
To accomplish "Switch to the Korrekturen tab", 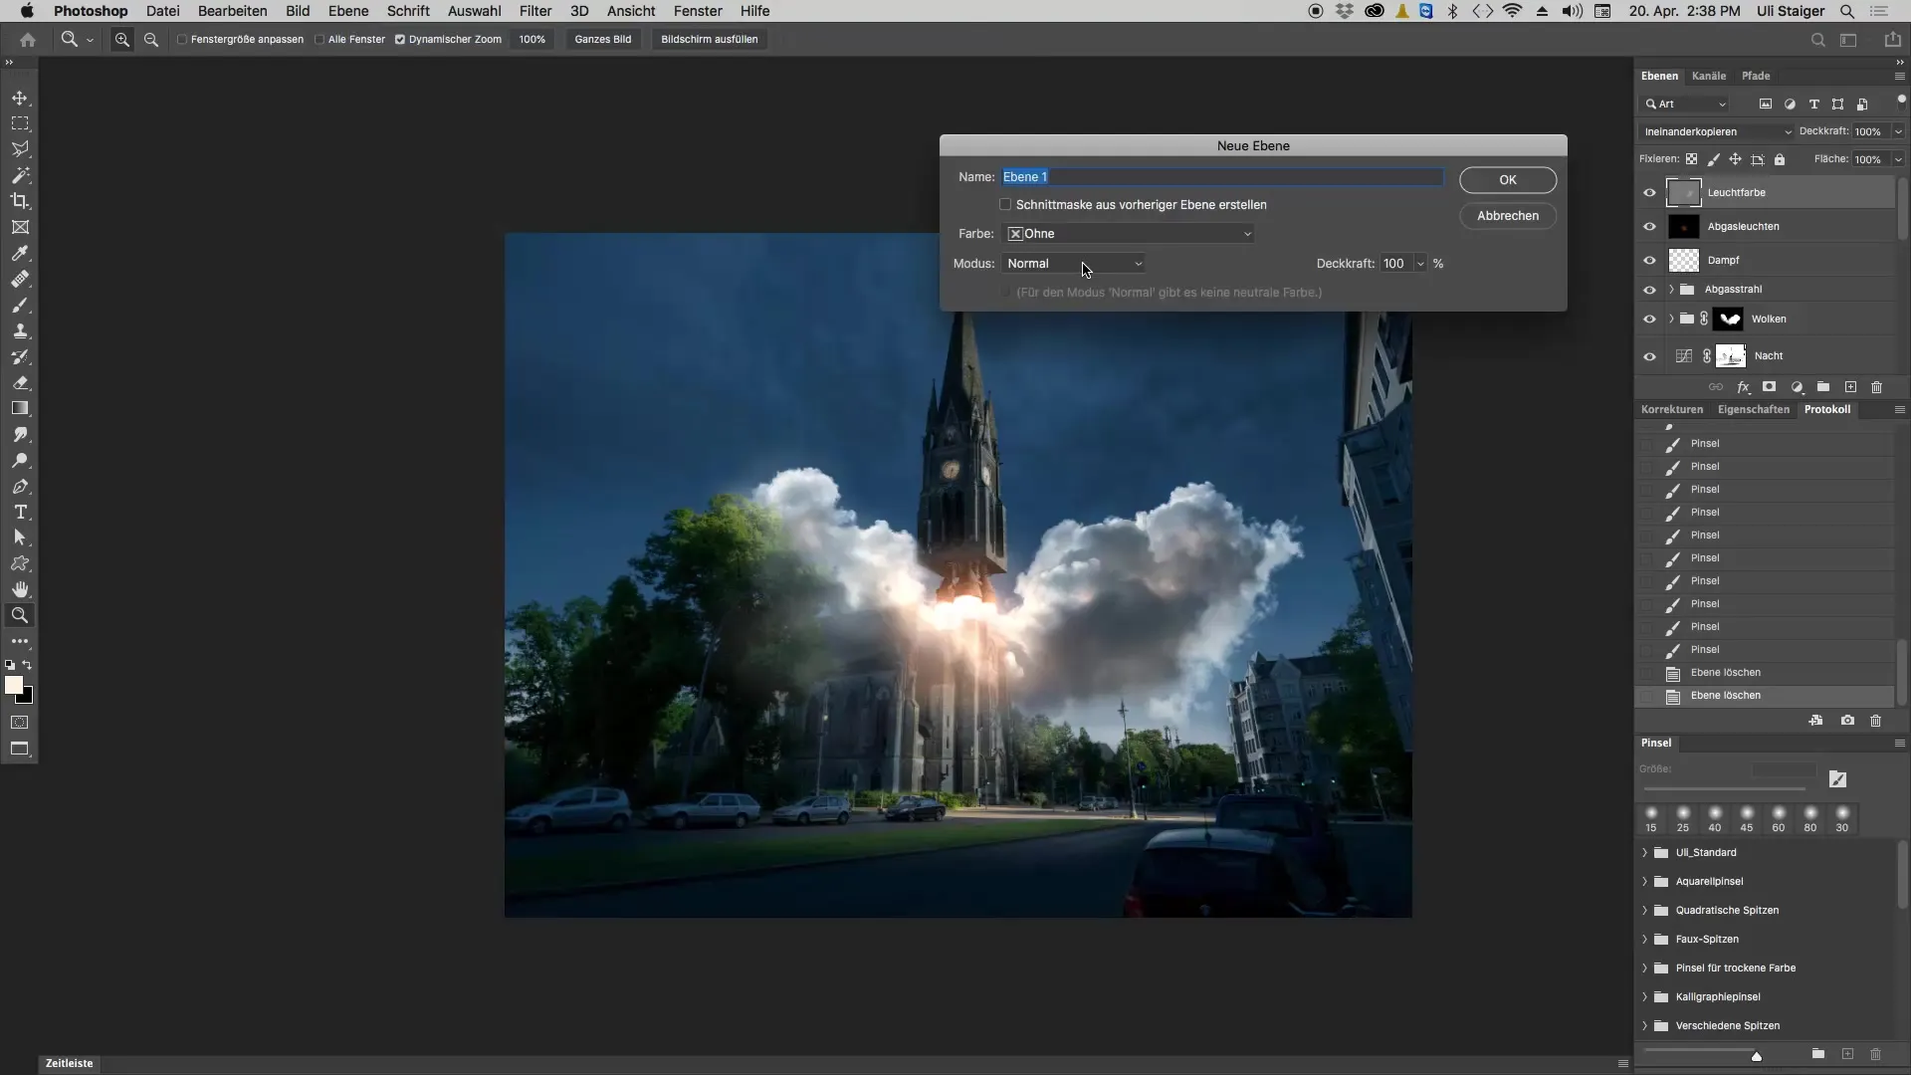I will [x=1672, y=409].
